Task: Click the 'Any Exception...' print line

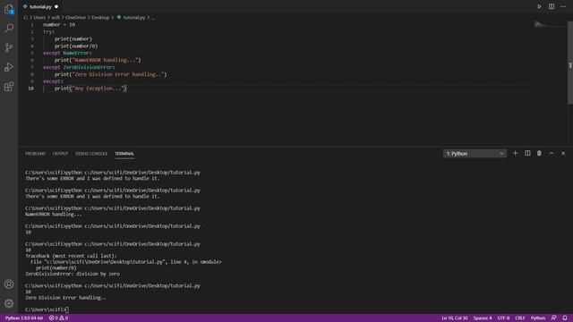Action: point(90,89)
